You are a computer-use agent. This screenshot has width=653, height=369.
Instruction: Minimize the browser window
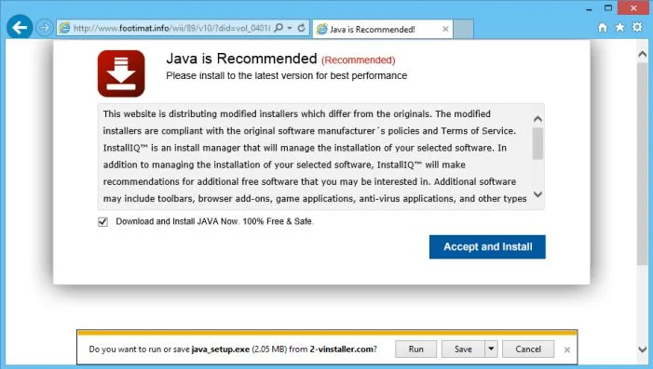pyautogui.click(x=589, y=8)
